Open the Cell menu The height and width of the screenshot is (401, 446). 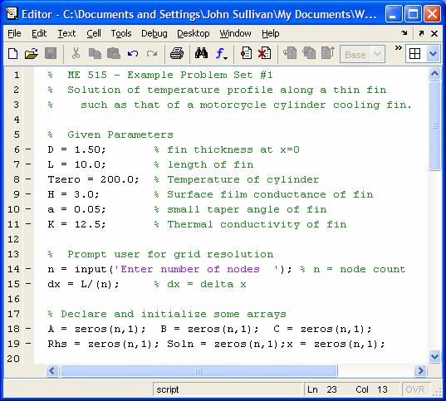pos(94,33)
